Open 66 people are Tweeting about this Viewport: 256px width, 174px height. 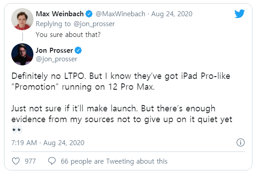114,161
